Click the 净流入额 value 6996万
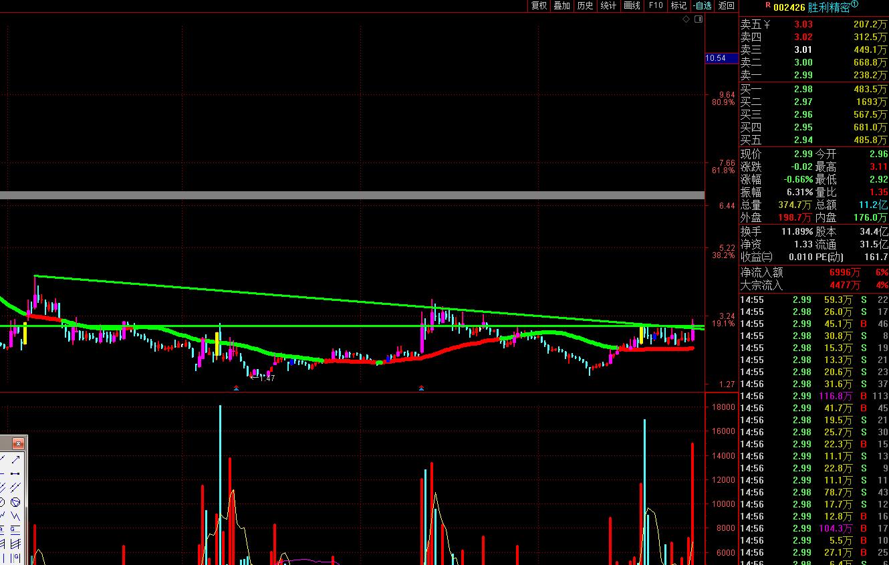 [x=845, y=272]
